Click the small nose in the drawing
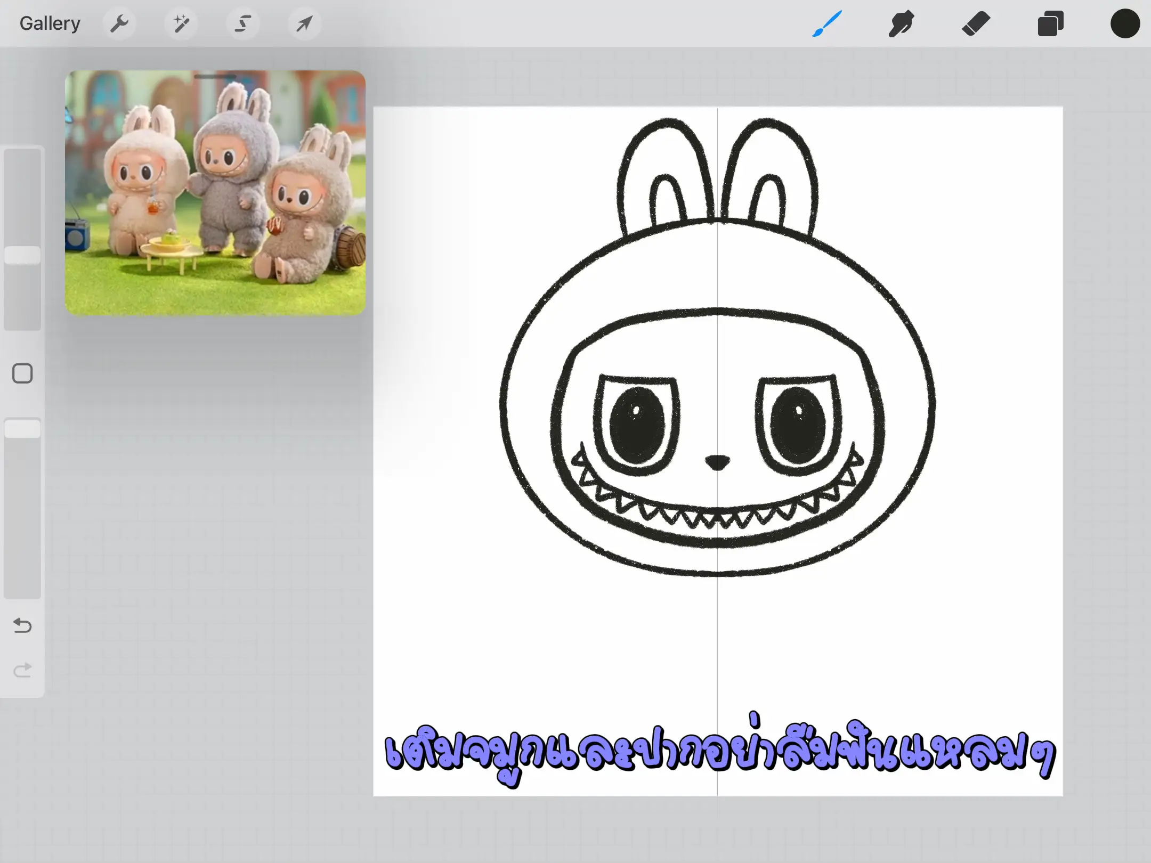 click(x=717, y=462)
